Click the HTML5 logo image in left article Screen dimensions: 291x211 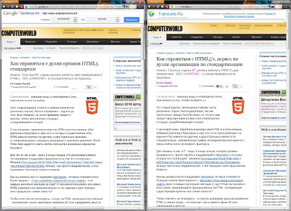pyautogui.click(x=92, y=105)
